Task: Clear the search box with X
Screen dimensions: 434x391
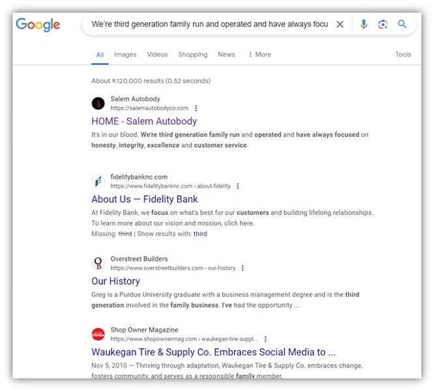Action: 340,25
